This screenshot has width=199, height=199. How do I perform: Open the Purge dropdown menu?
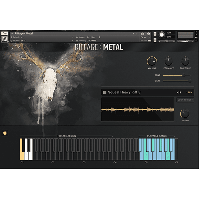[144, 37]
